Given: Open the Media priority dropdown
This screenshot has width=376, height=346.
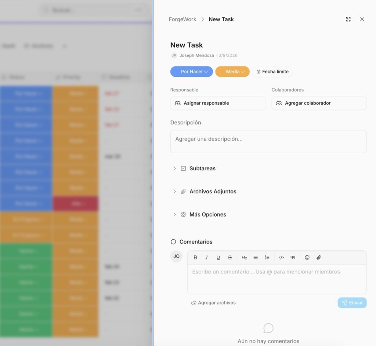Looking at the screenshot, I should [x=232, y=72].
